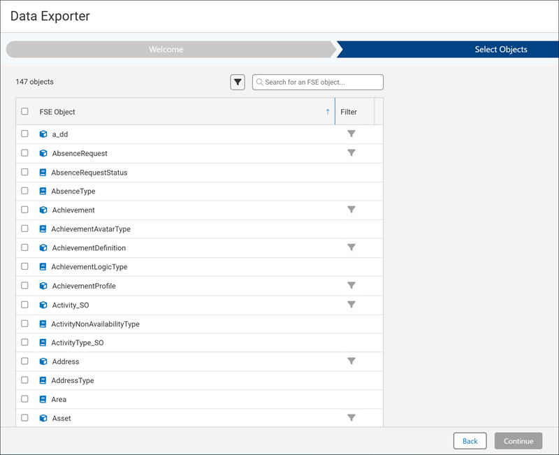Click the filter icon for AbsenceRequest
Viewport: 559px width, 455px height.
(351, 153)
